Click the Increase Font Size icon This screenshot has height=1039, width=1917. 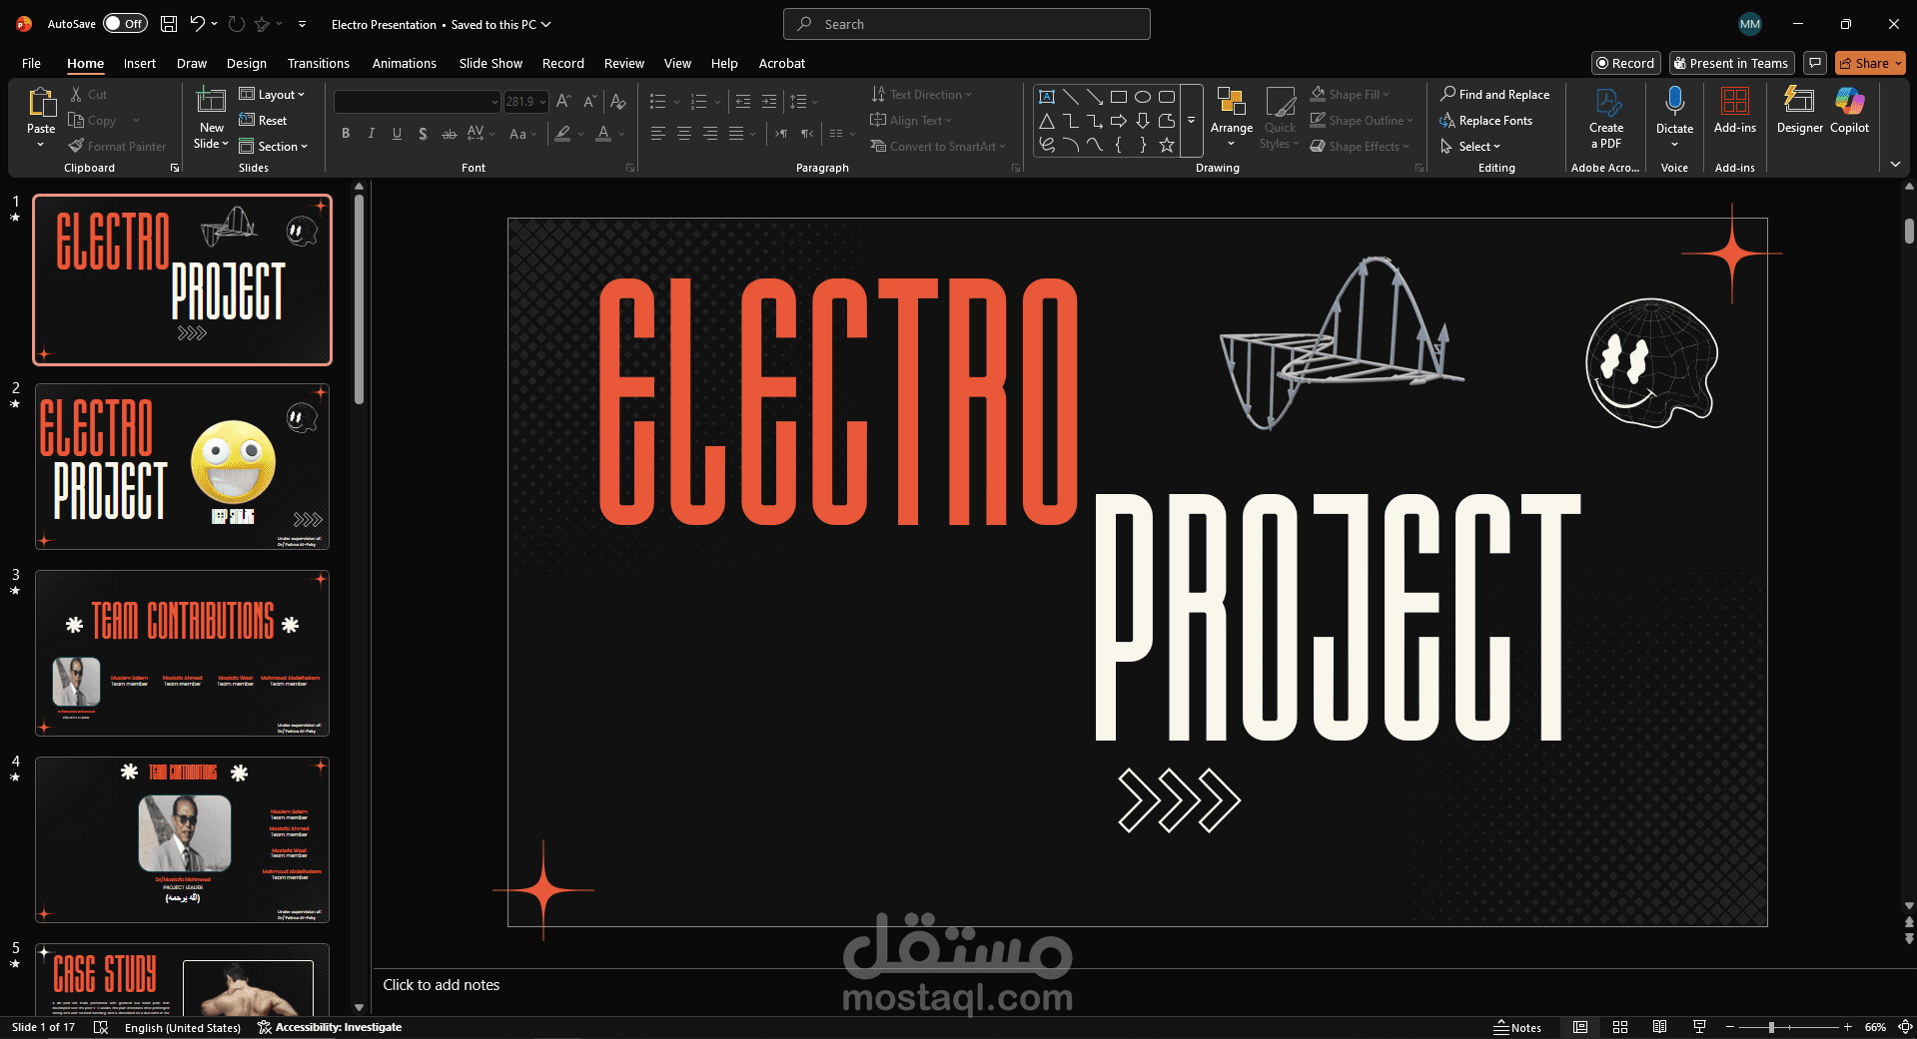pyautogui.click(x=563, y=101)
